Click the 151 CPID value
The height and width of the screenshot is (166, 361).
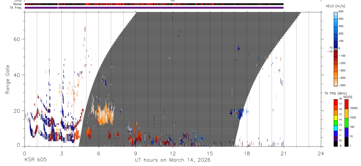point(173,1)
